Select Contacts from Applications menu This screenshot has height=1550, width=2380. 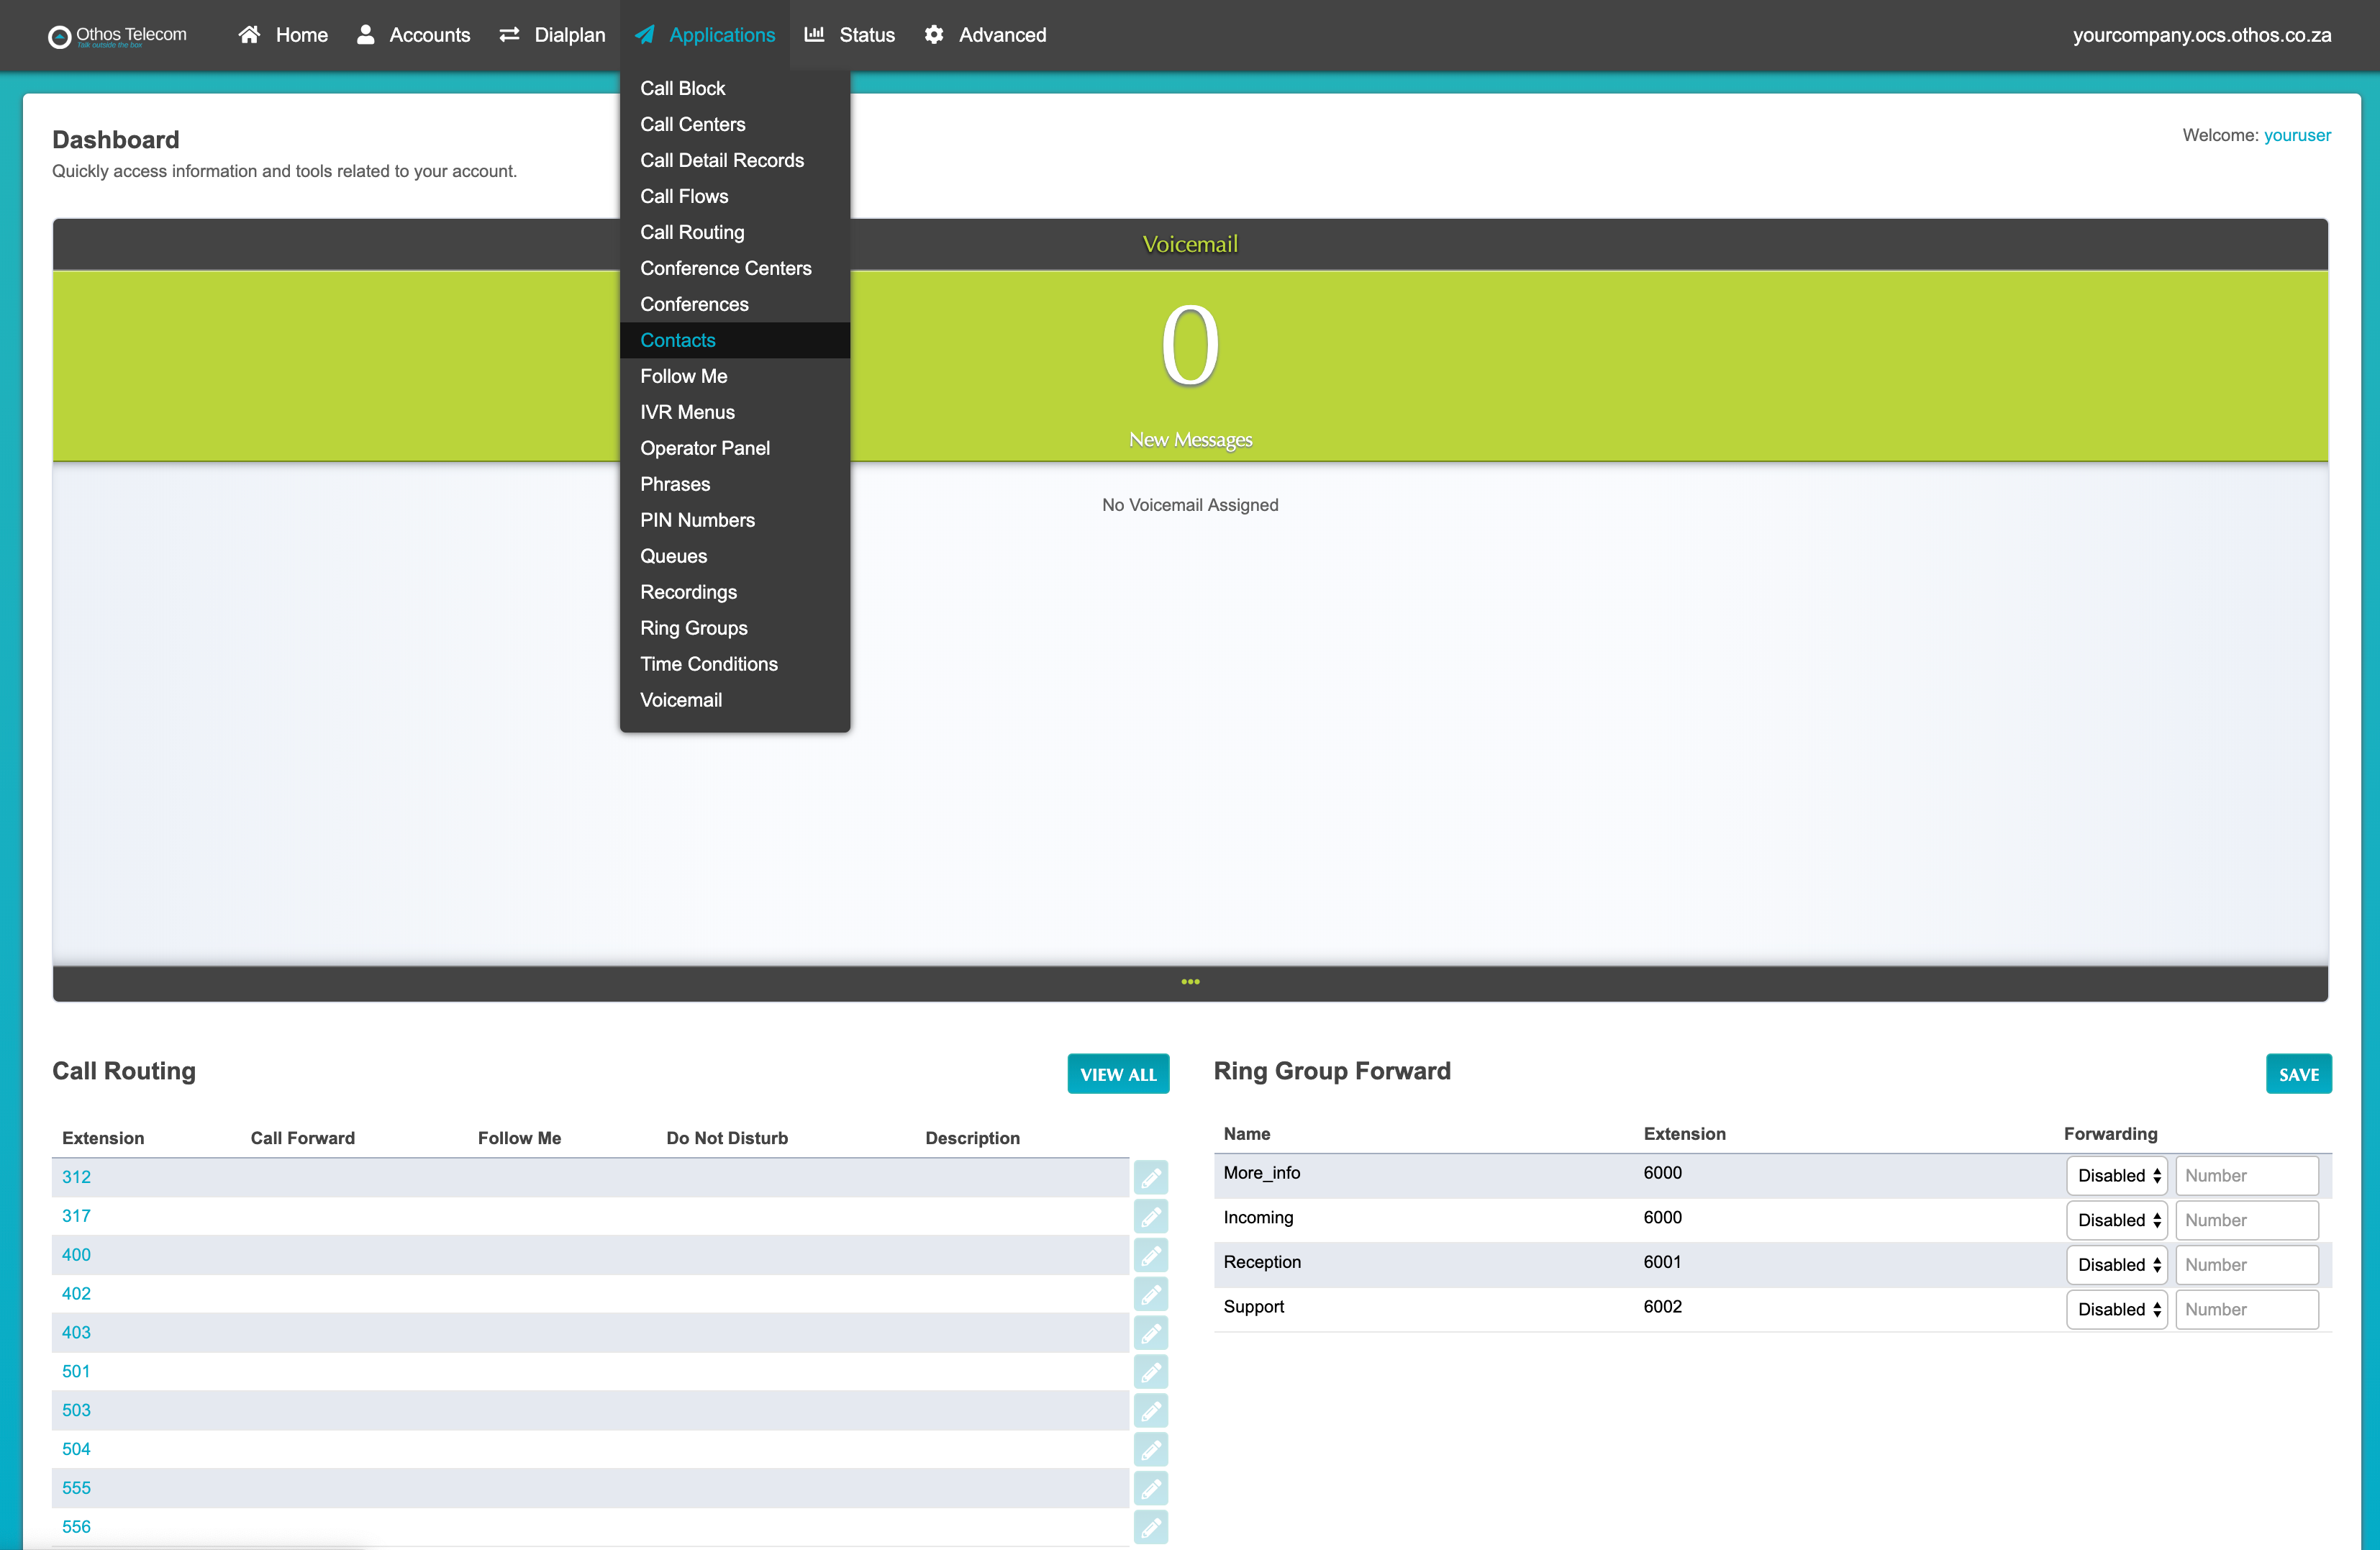tap(678, 340)
